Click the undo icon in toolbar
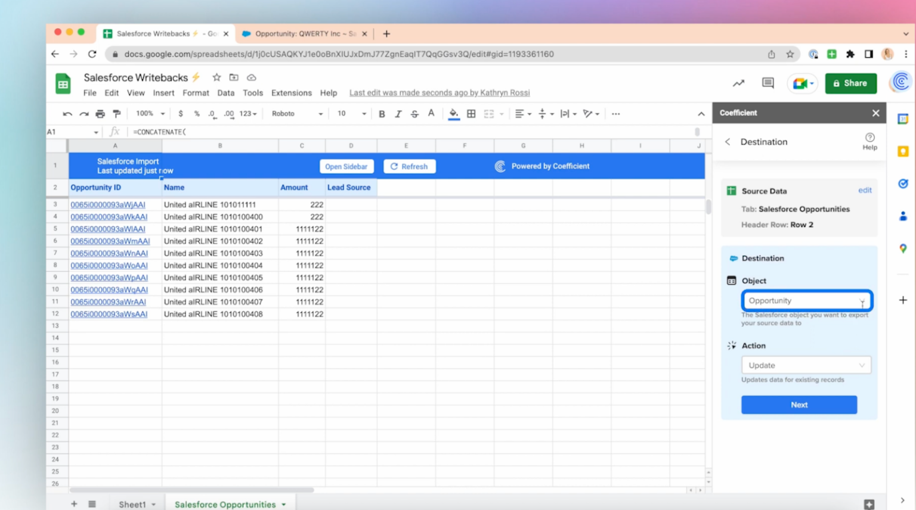Image resolution: width=916 pixels, height=510 pixels. [x=67, y=114]
